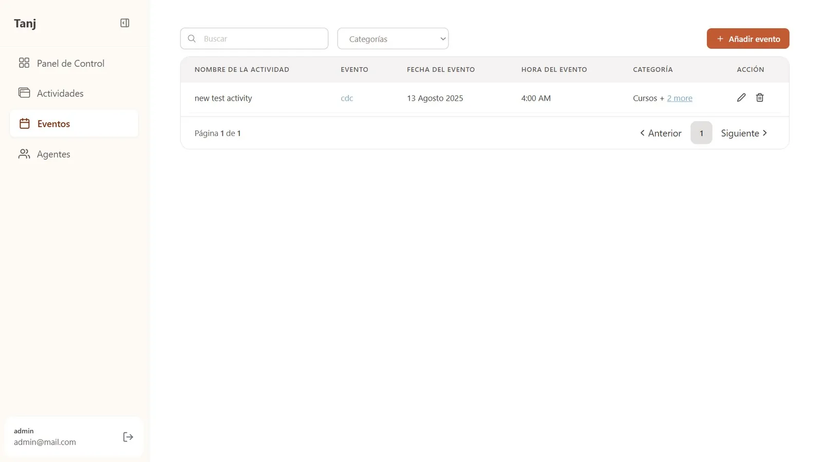Image resolution: width=822 pixels, height=462 pixels.
Task: Click the Nombre de la Actividad header
Action: pos(242,69)
